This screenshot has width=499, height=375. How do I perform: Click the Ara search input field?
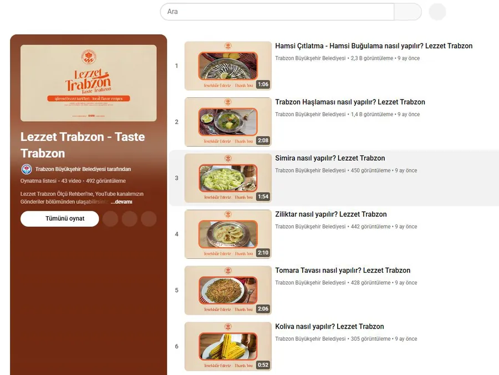(277, 12)
